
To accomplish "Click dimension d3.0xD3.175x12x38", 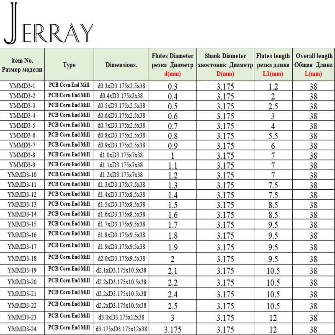I will 121,317.
